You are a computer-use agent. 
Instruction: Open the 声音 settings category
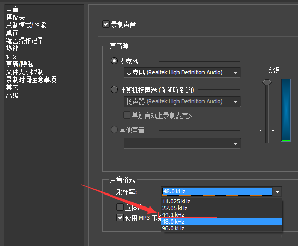click(x=12, y=9)
